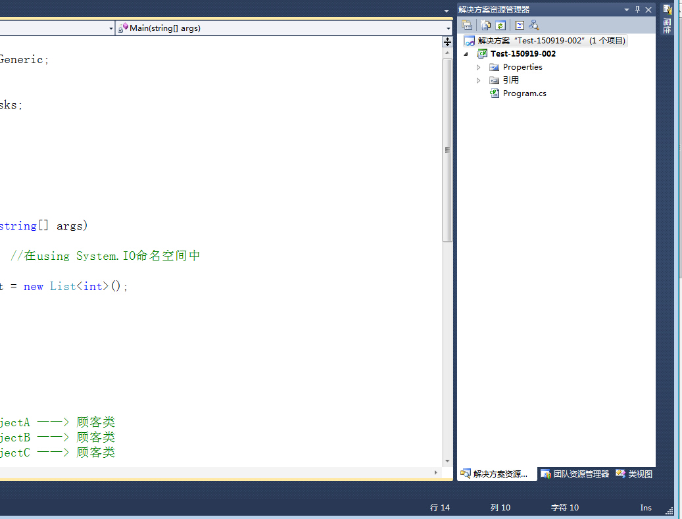Click the 'new' keyword in code
The width and height of the screenshot is (682, 519).
[33, 286]
